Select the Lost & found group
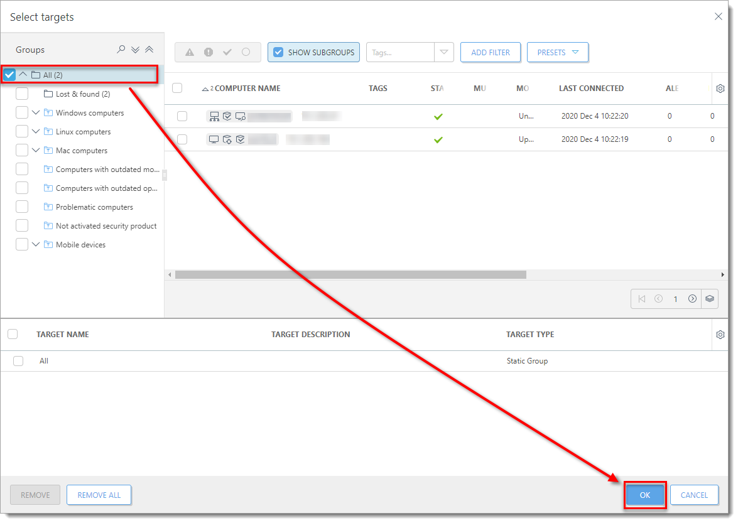The height and width of the screenshot is (523, 738). [x=82, y=94]
